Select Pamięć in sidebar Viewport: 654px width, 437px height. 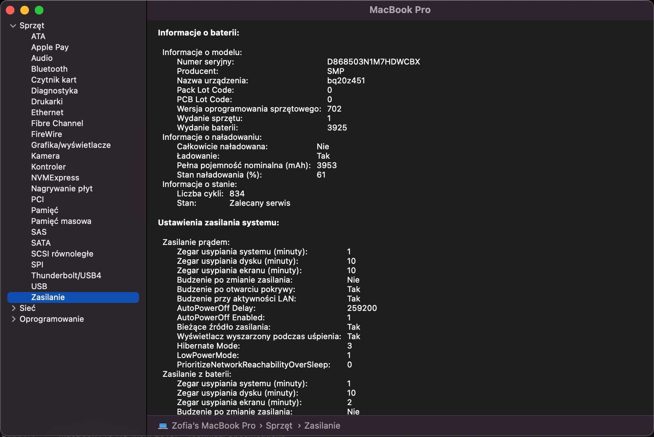(45, 210)
